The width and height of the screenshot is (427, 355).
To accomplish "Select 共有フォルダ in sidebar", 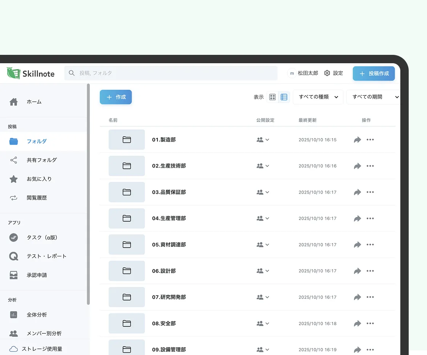I will 42,160.
